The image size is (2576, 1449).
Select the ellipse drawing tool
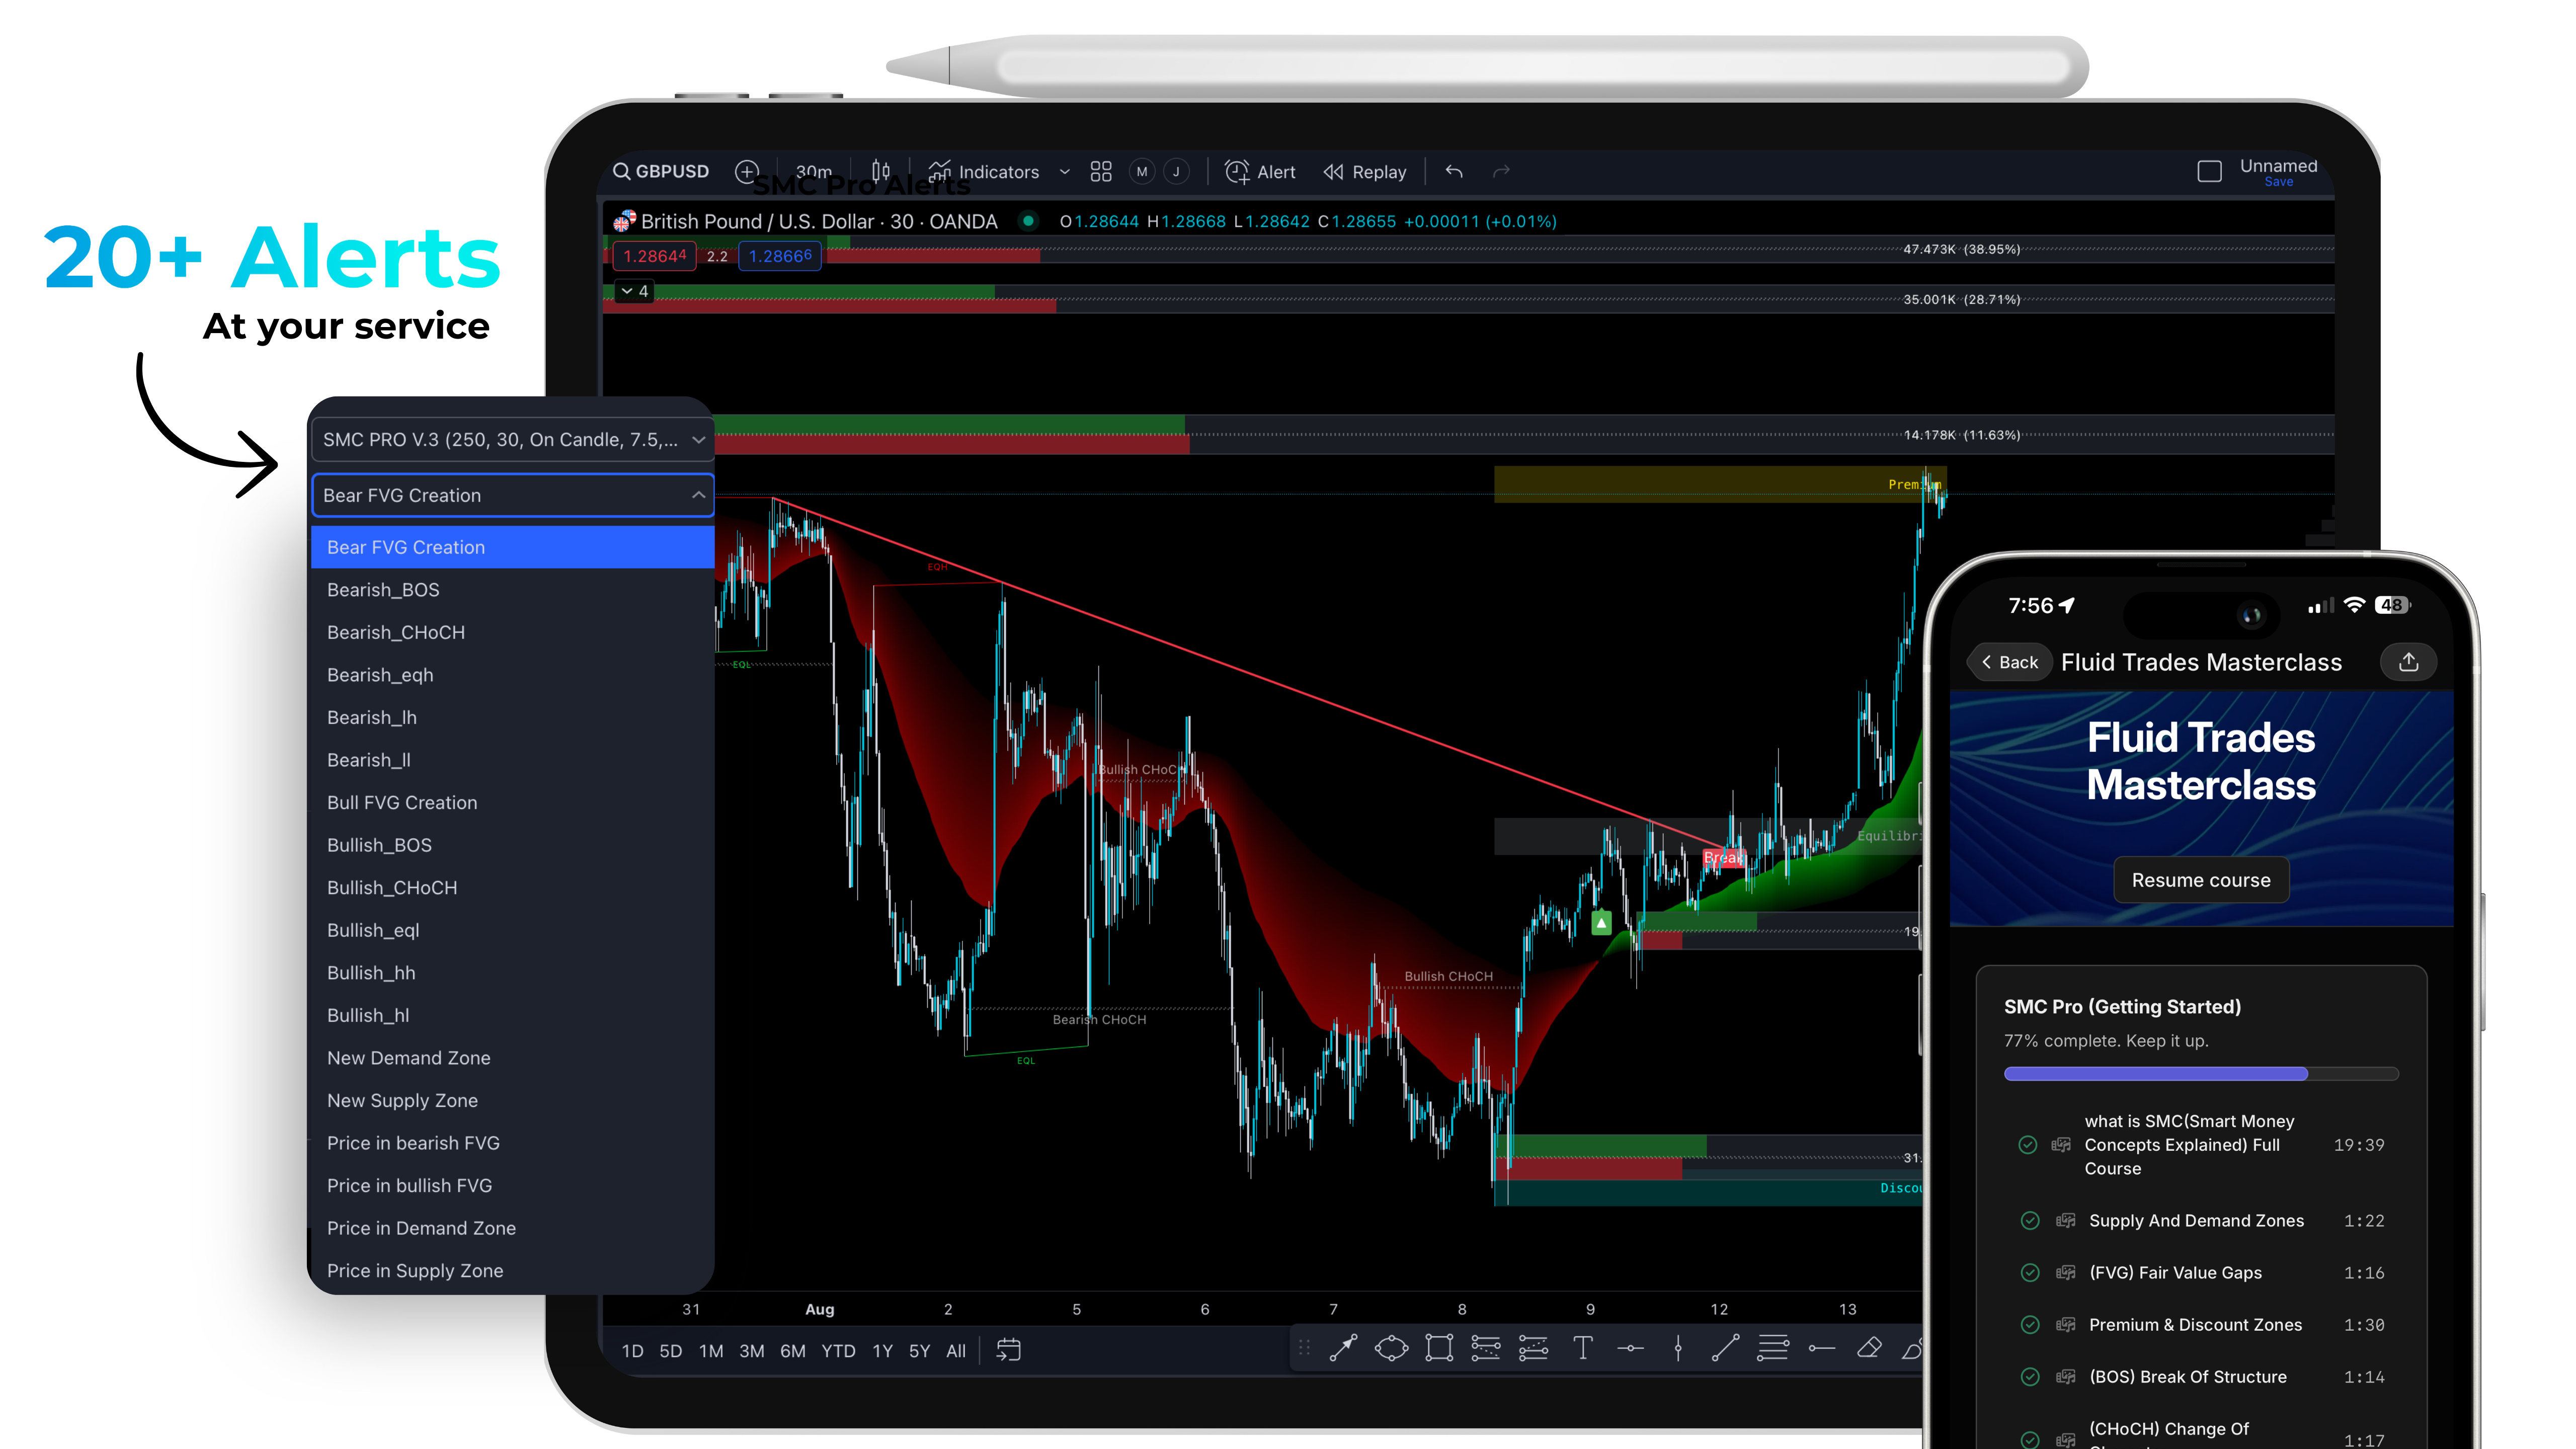pyautogui.click(x=1391, y=1349)
